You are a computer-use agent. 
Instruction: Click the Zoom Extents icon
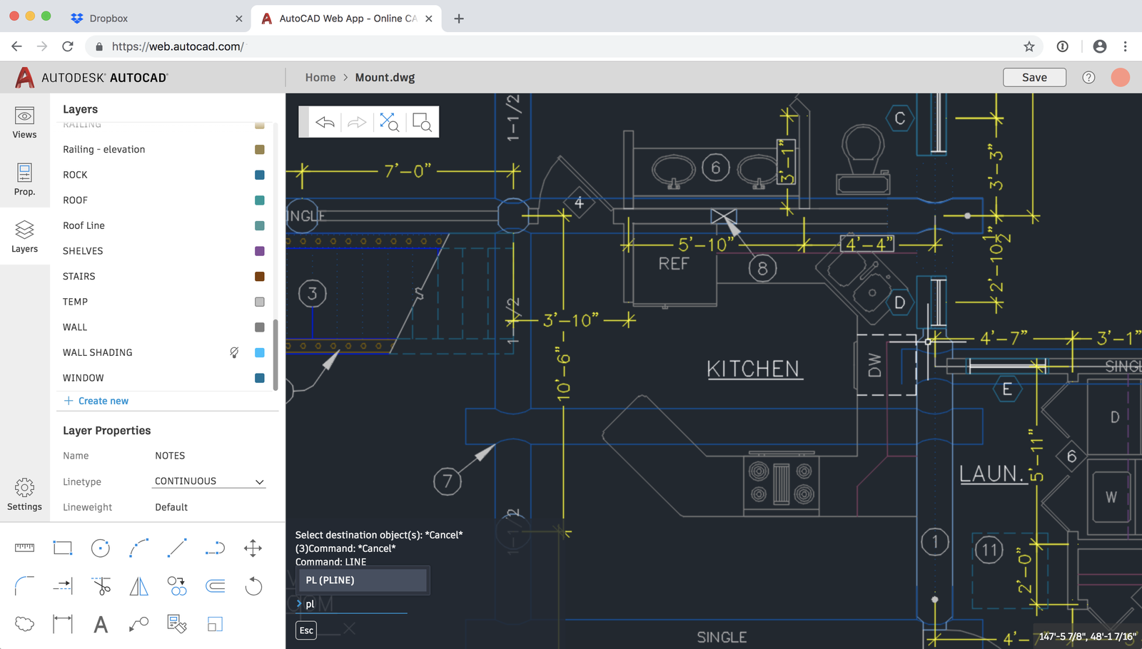(389, 122)
